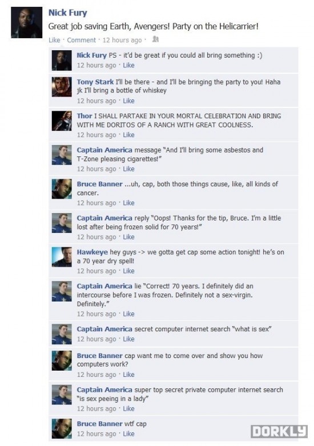Like Bruce Banner's "wtf cap" comment
The height and width of the screenshot is (446, 314).
128,434
